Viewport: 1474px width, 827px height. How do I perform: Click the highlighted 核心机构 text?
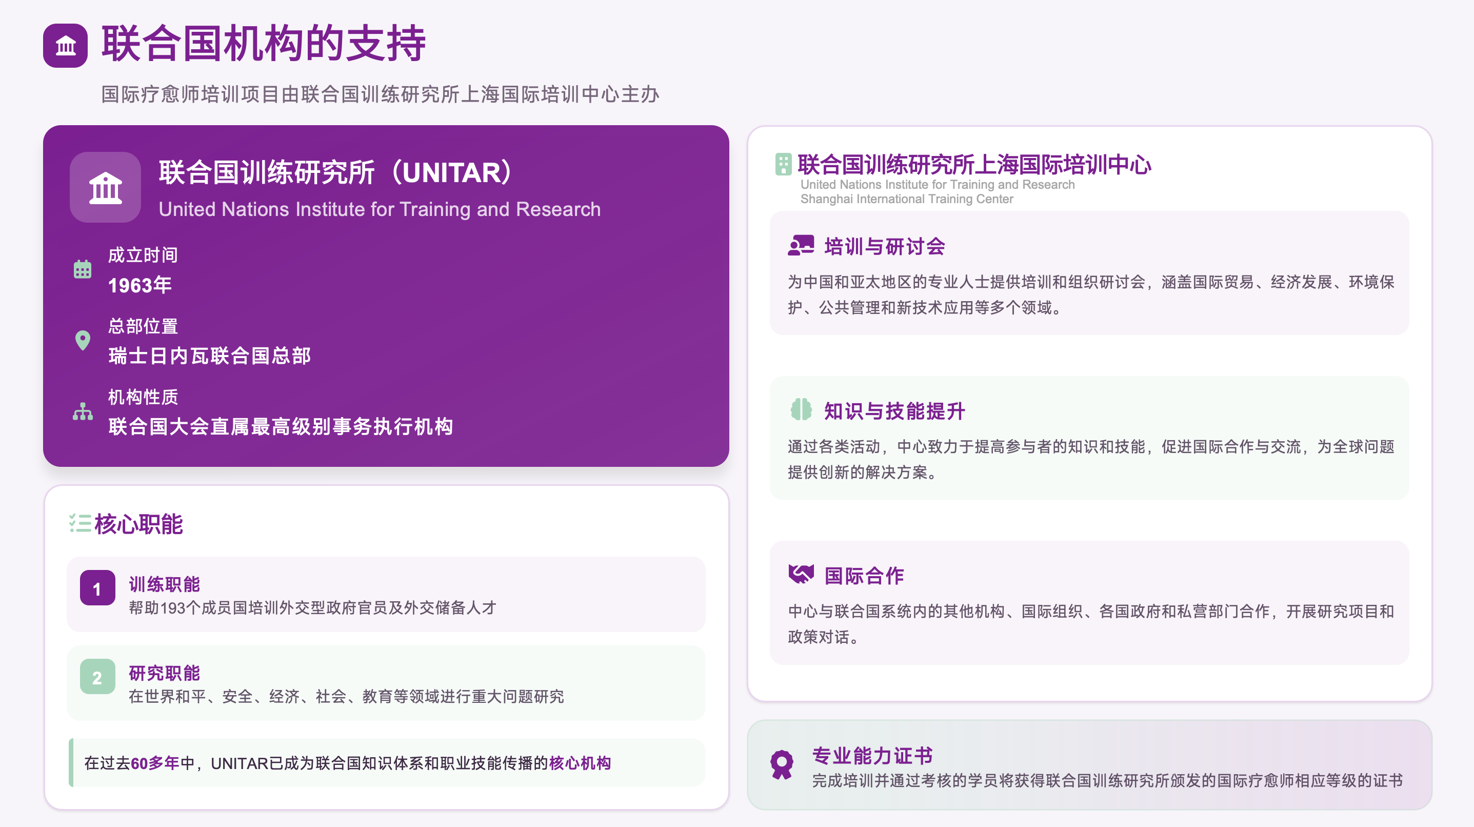pos(580,763)
